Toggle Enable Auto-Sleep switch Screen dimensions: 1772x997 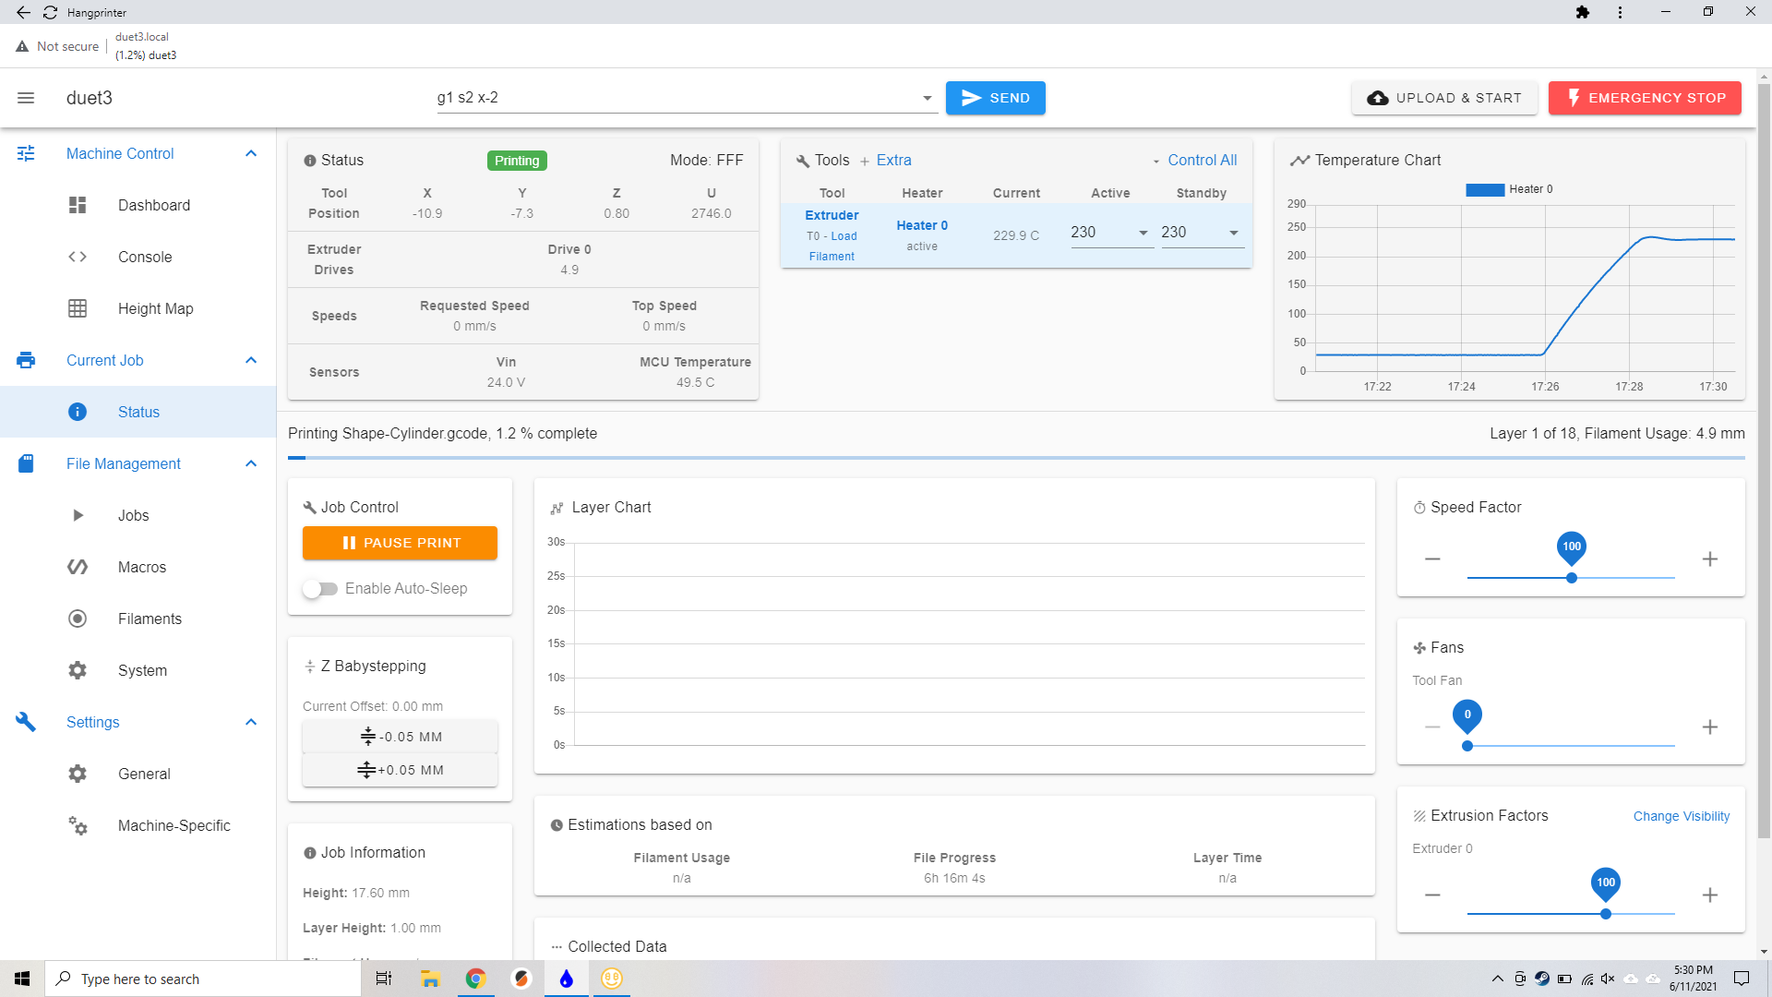tap(320, 589)
